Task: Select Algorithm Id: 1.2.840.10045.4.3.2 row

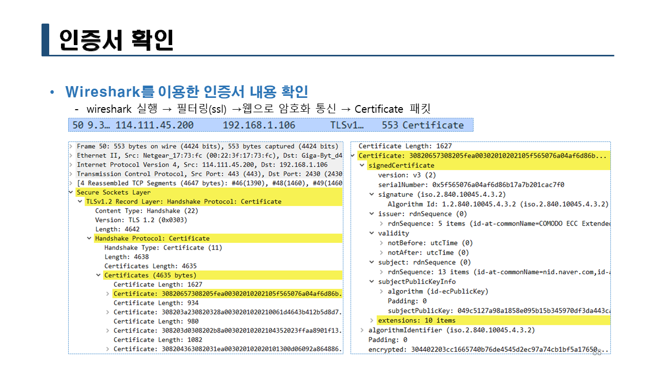Action: click(498, 204)
